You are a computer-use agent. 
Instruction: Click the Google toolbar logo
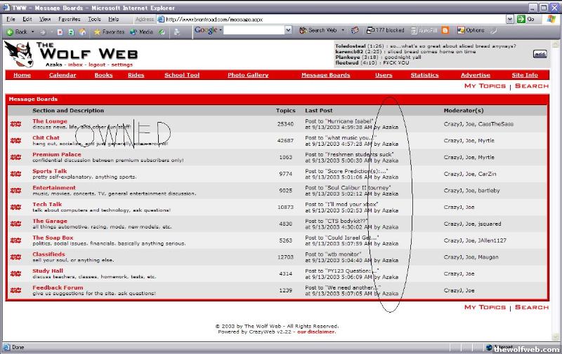pyautogui.click(x=206, y=30)
